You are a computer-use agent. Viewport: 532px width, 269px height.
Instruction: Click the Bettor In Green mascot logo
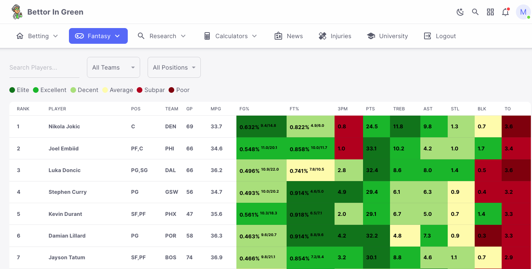click(x=16, y=12)
